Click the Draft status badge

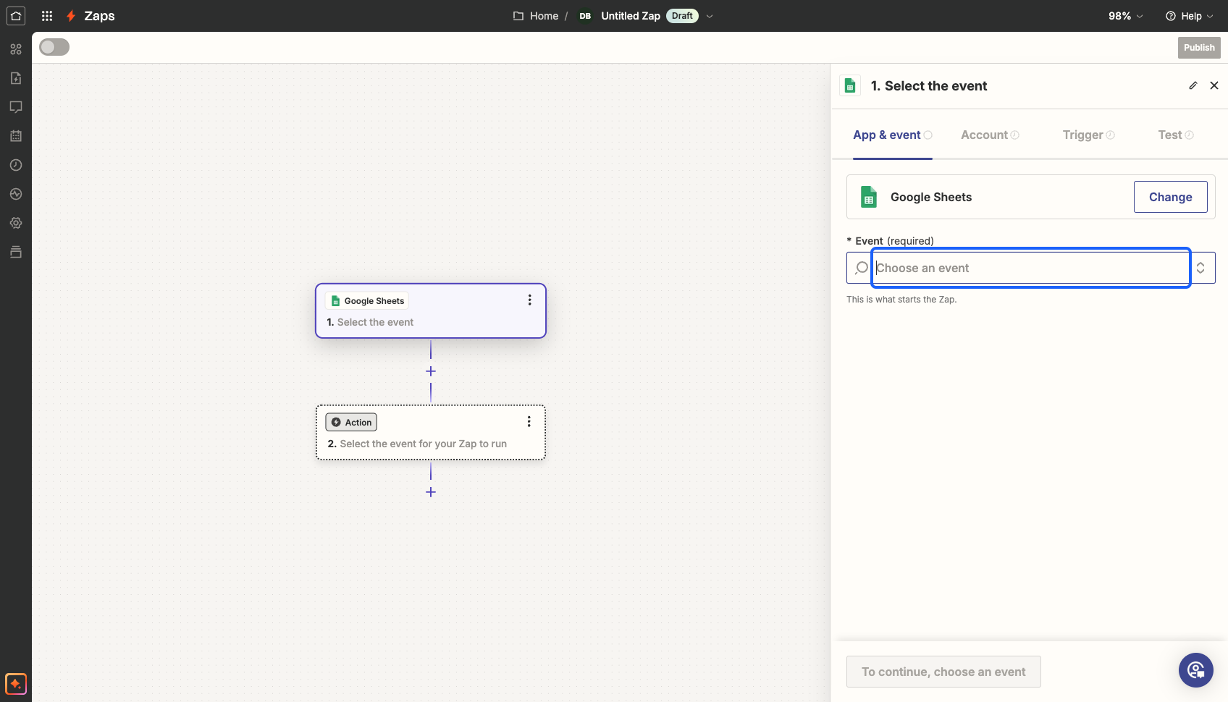click(682, 16)
